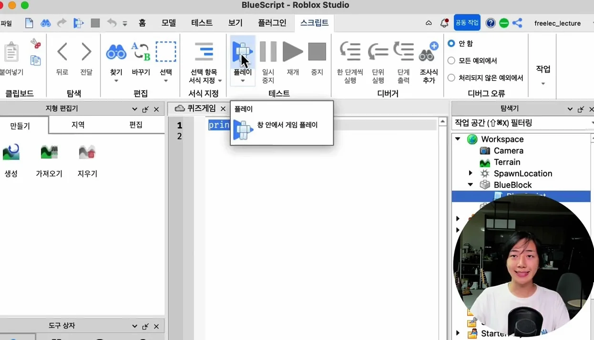Open the quick access toolbar customize arrow
The height and width of the screenshot is (340, 594).
coord(125,23)
